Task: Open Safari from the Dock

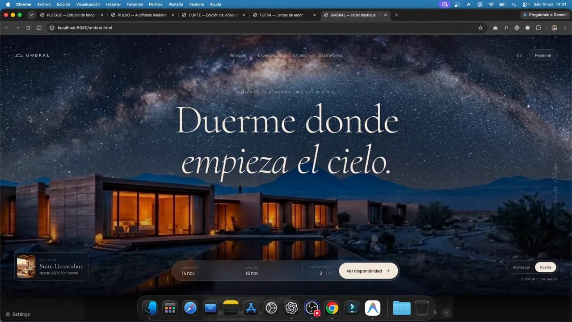Action: (x=190, y=308)
